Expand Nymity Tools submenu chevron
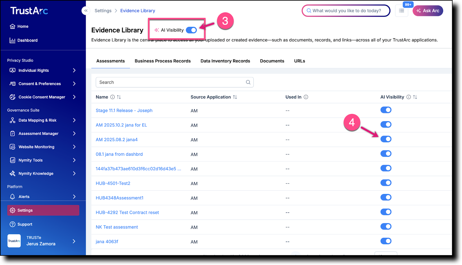This screenshot has height=265, width=462. 74,160
